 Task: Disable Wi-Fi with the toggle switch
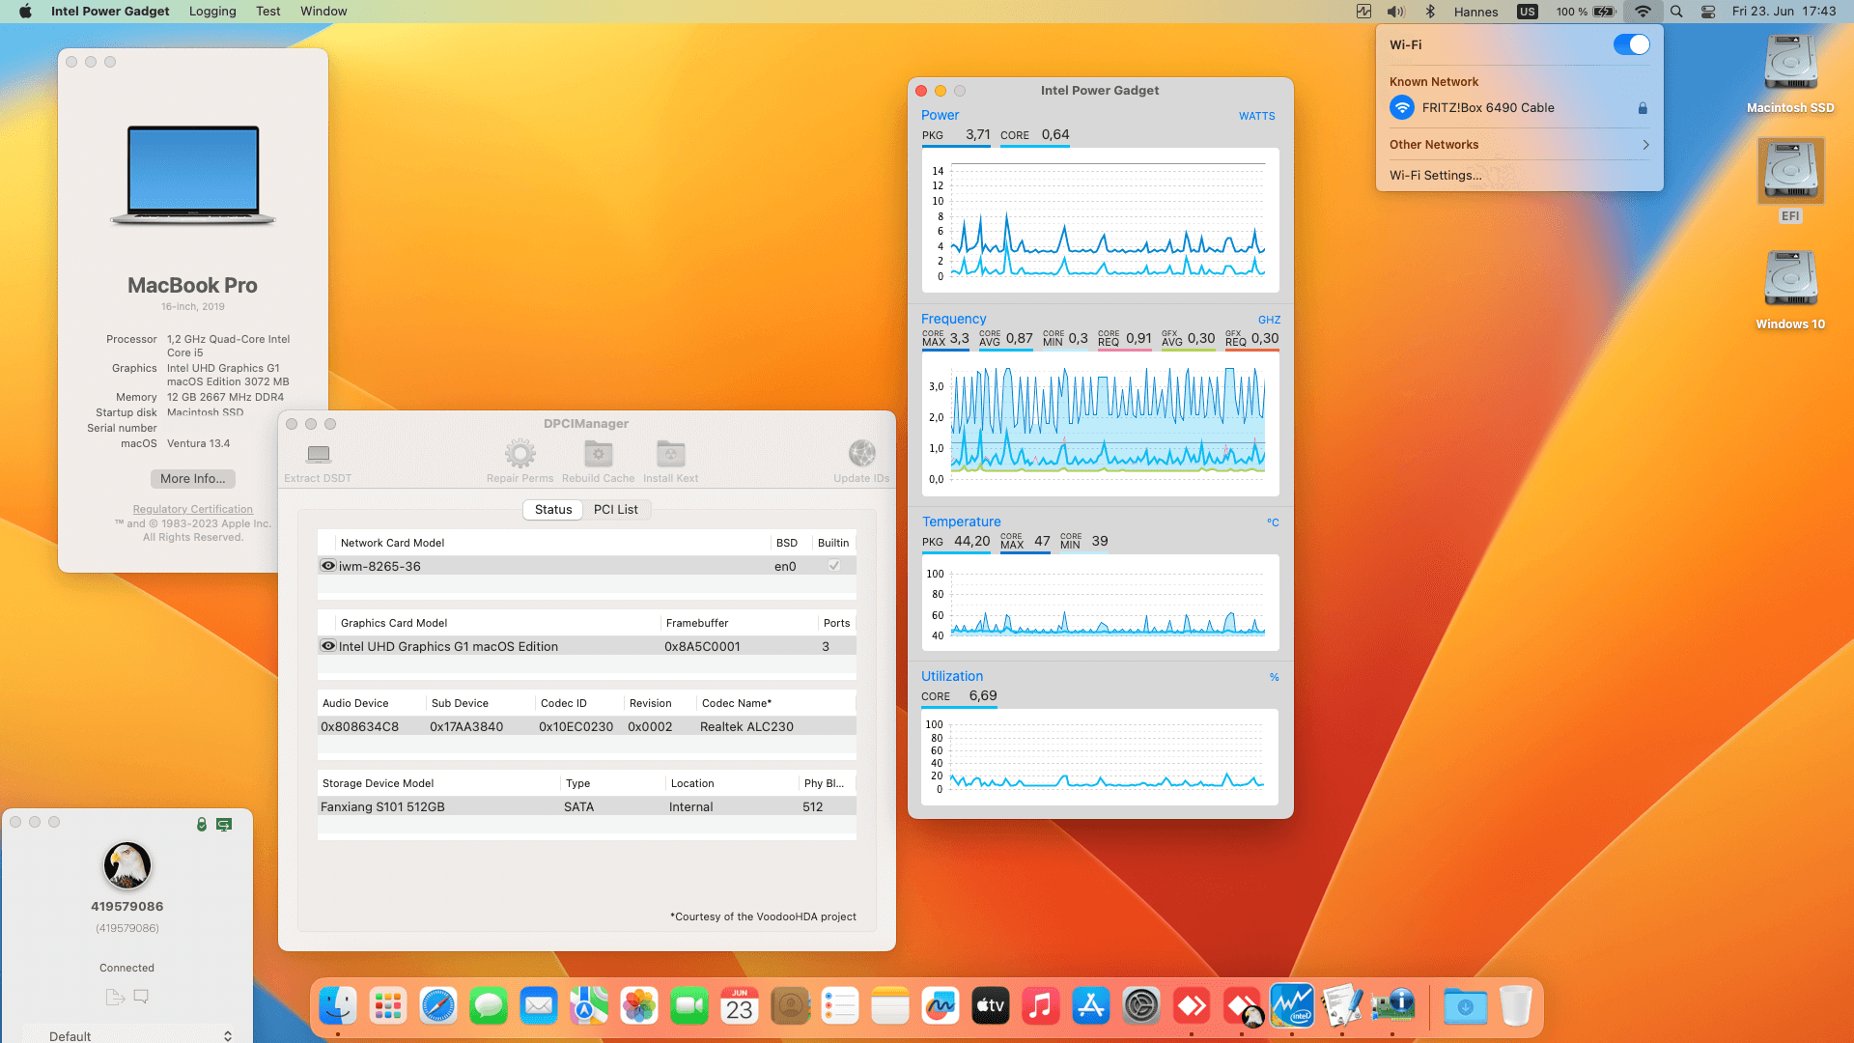1631,44
